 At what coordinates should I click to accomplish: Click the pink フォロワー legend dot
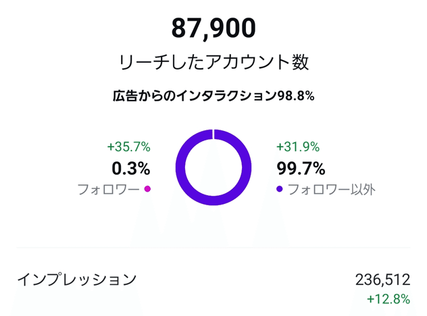pyautogui.click(x=147, y=189)
